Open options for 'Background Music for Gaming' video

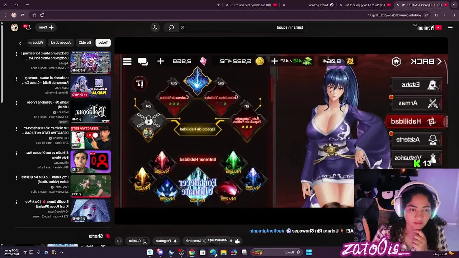16,54
